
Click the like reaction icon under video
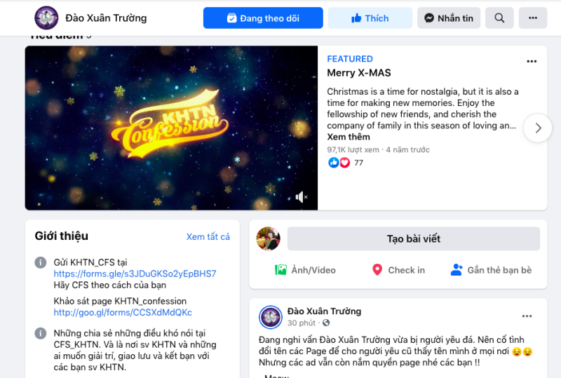pyautogui.click(x=334, y=163)
